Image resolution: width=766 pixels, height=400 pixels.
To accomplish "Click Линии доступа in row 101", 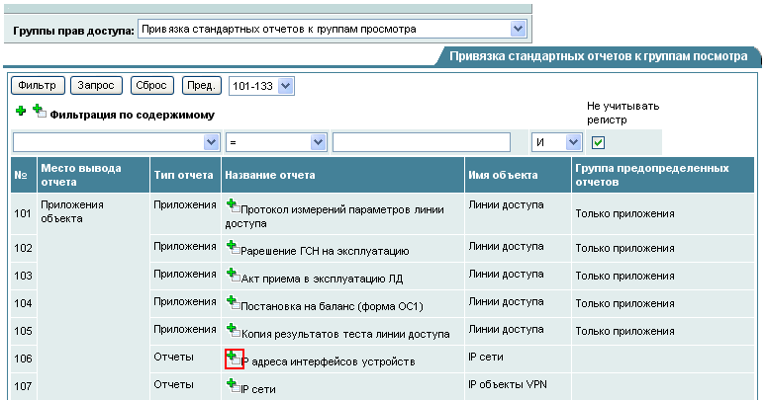I will [506, 204].
